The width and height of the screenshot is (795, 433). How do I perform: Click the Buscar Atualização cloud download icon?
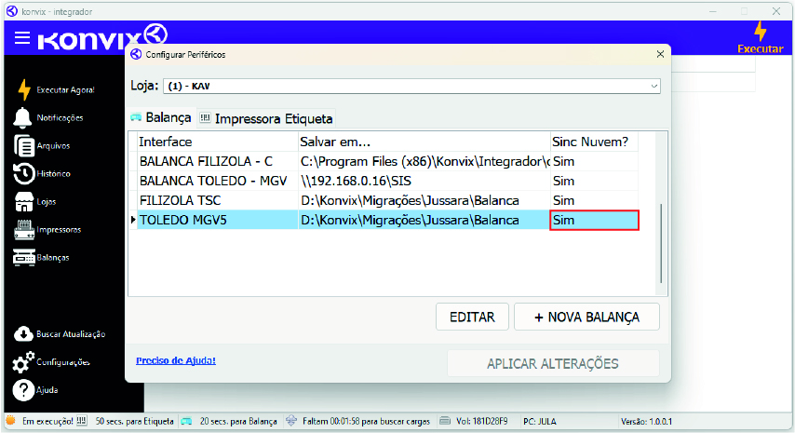pyautogui.click(x=23, y=334)
